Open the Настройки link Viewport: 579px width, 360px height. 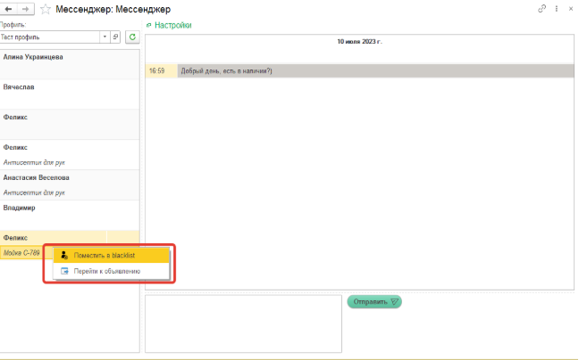point(172,26)
